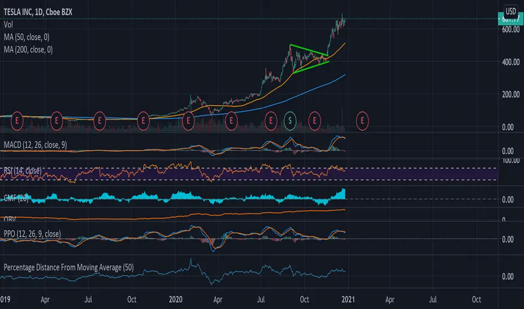The height and width of the screenshot is (309, 524).
Task: Click the 2021 label on time axis
Action: [348, 299]
